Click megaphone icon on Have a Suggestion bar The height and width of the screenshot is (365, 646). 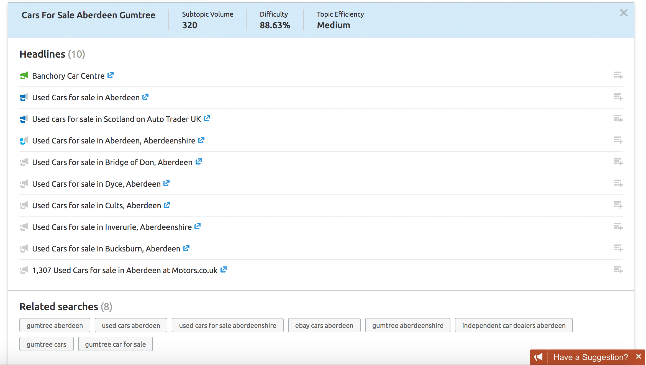[x=539, y=357]
